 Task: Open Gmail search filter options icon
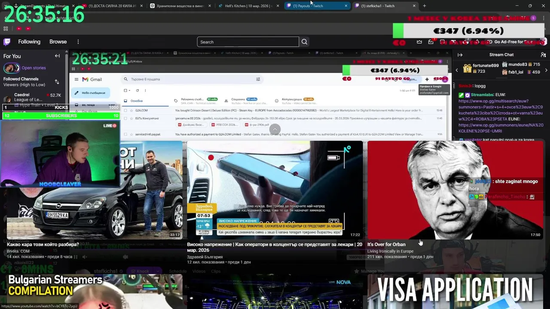258,79
